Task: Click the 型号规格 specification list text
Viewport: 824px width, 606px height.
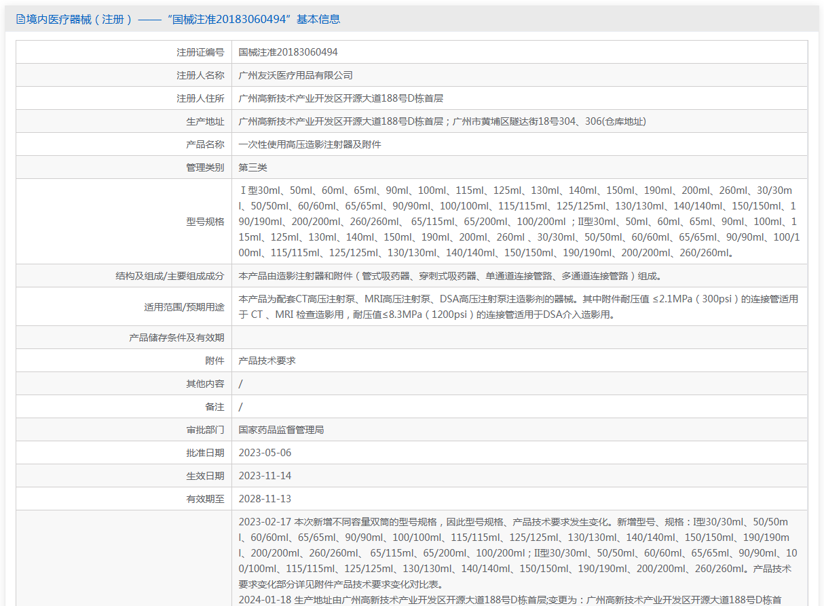Action: click(519, 222)
